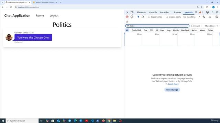Open the No throttling dropdown
Image resolution: width=220 pixels, height=123 pixels.
coord(192,17)
